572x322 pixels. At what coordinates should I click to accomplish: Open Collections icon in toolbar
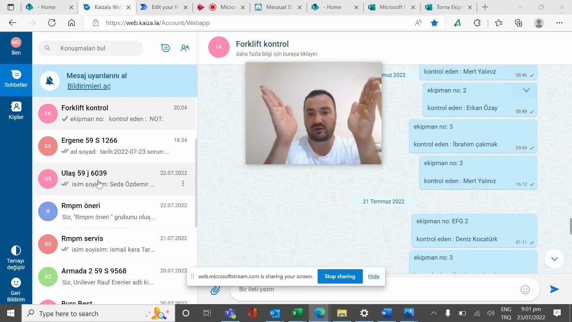coord(518,23)
